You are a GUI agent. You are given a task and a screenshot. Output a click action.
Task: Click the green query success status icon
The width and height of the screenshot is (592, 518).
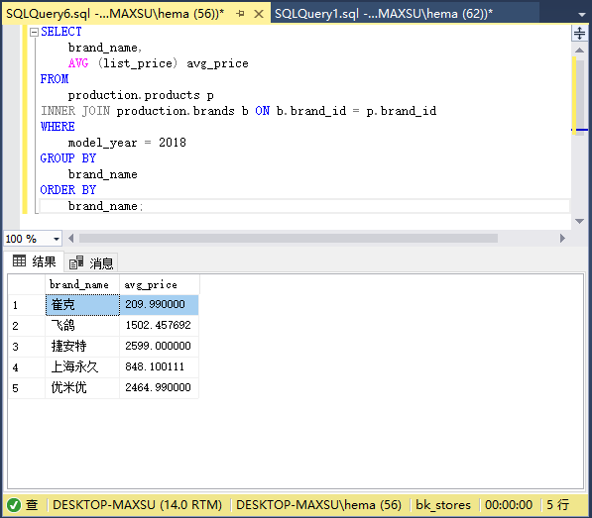pos(14,505)
